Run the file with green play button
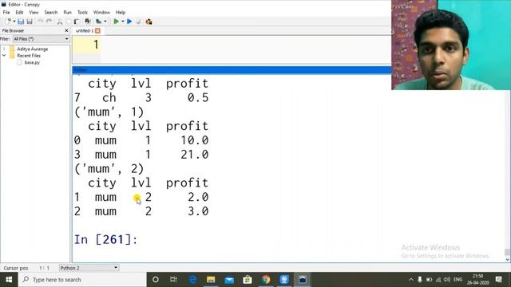This screenshot has width=511, height=287. (x=116, y=22)
